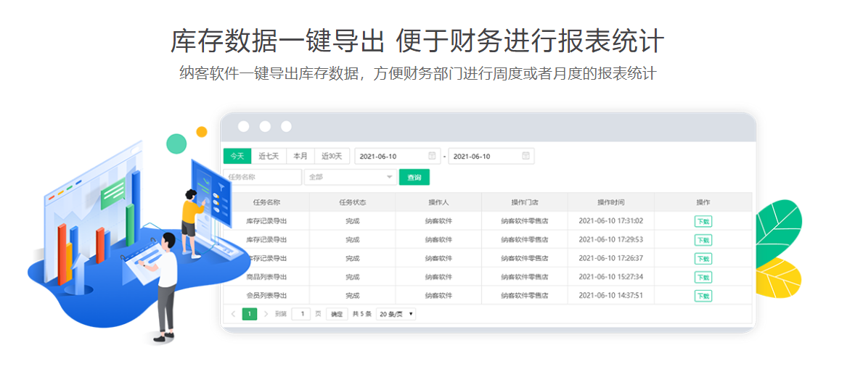Download the 17:31:02 export task

tap(703, 221)
